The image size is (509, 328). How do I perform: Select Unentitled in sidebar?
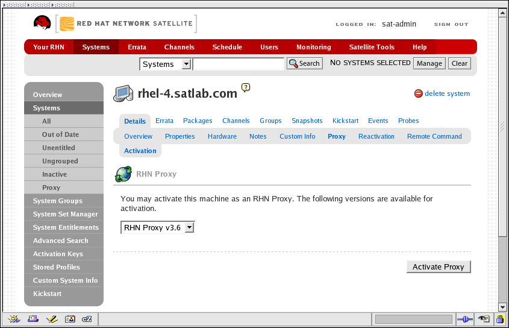tap(64, 148)
